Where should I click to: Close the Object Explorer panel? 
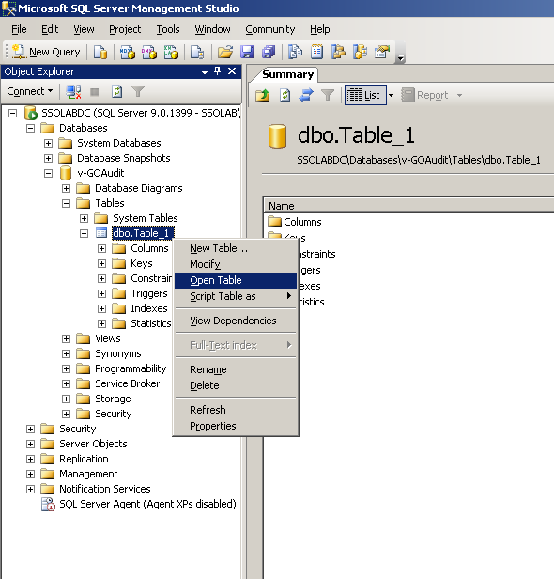pos(232,70)
